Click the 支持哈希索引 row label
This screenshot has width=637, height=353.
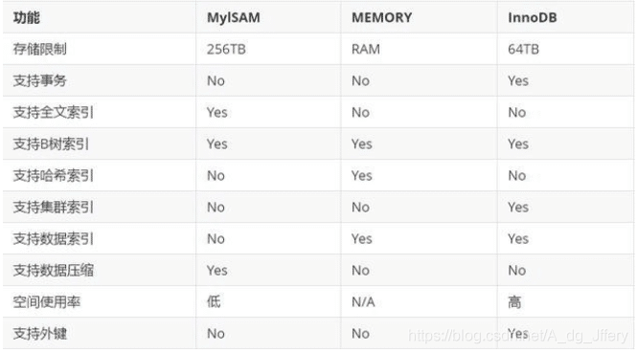click(x=54, y=176)
